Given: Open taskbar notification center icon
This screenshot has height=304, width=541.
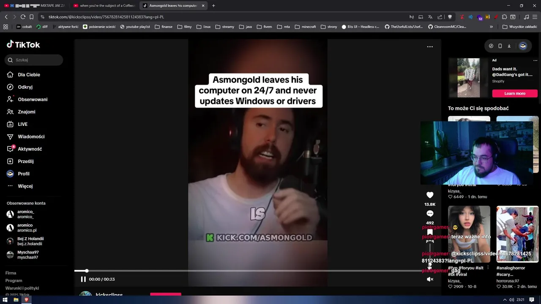Looking at the screenshot, I should click(532, 300).
